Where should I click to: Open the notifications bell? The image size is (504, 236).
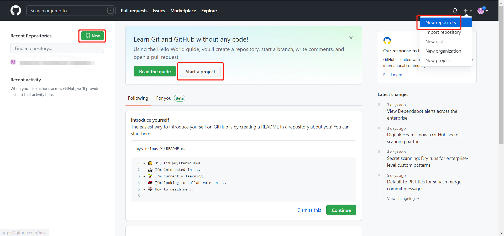(x=455, y=11)
